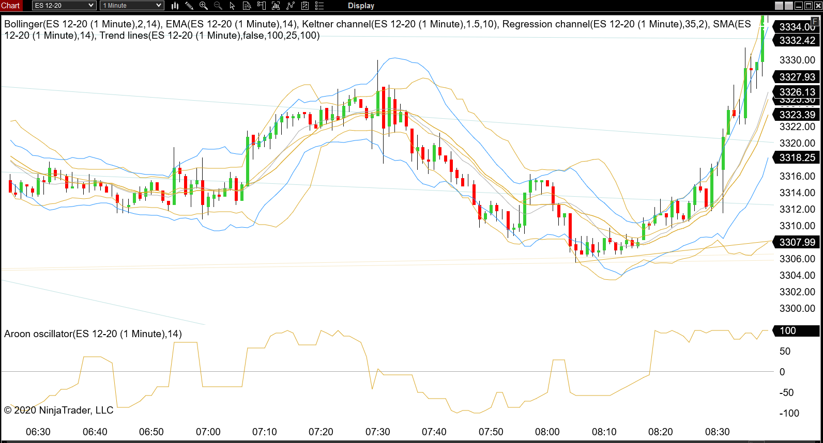
Task: Open the strategies icon
Action: point(305,6)
